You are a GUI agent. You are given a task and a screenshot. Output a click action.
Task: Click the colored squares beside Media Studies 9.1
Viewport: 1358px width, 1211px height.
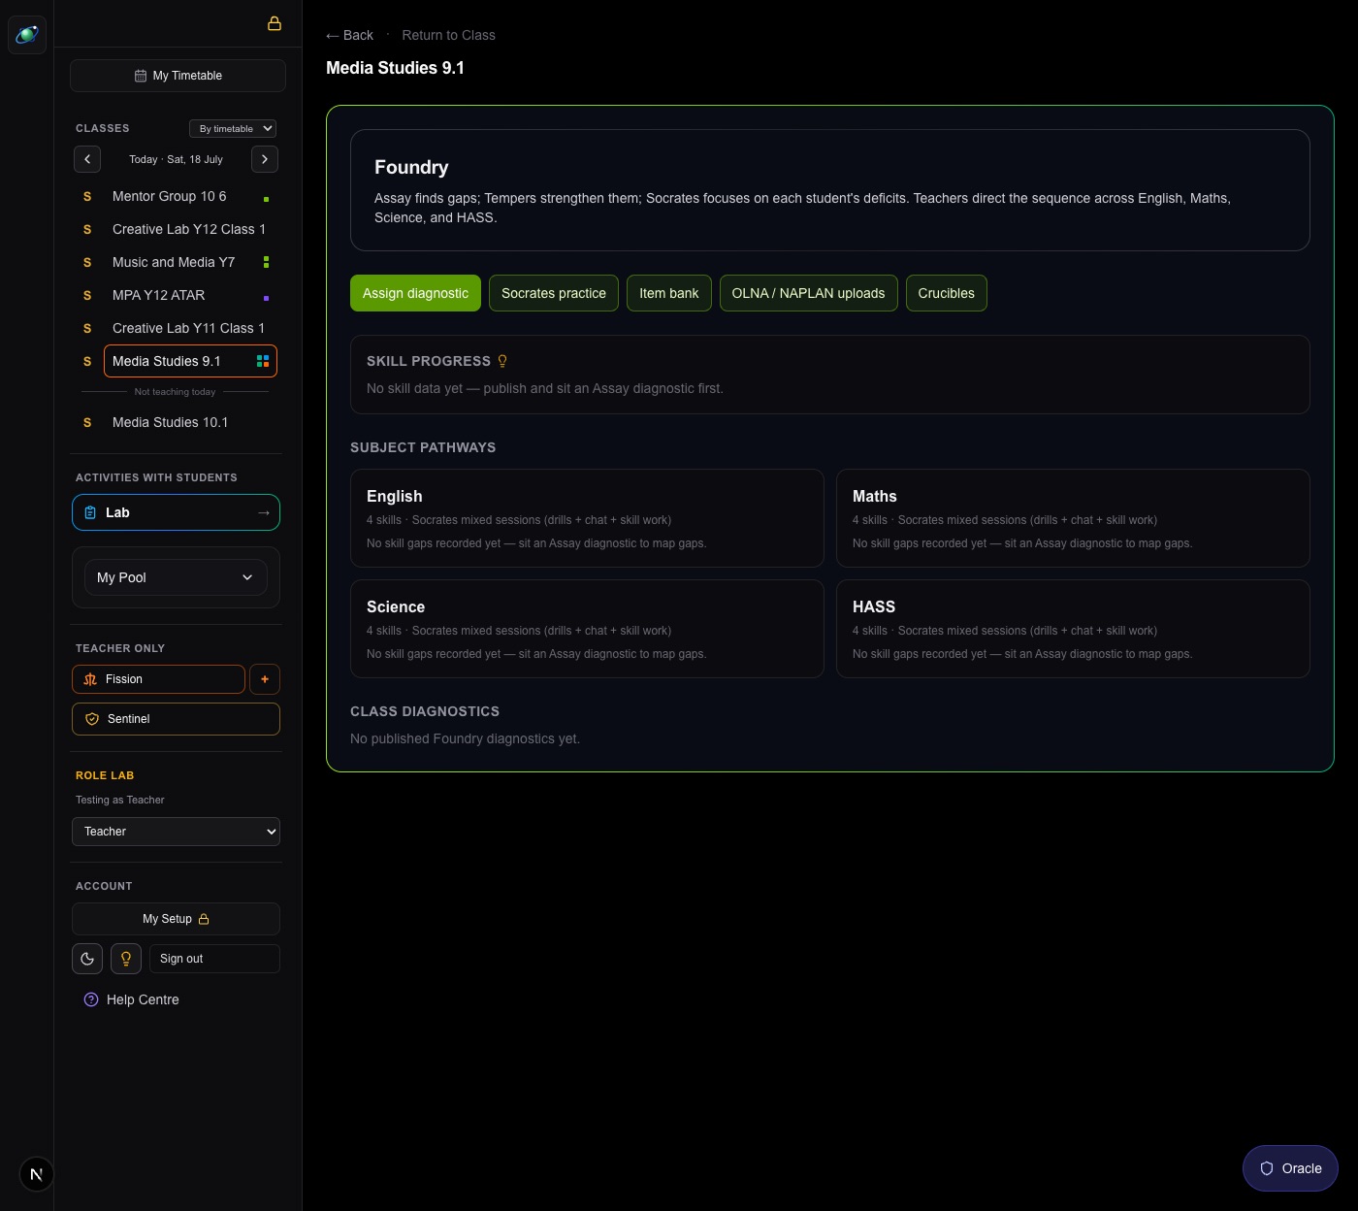[263, 361]
